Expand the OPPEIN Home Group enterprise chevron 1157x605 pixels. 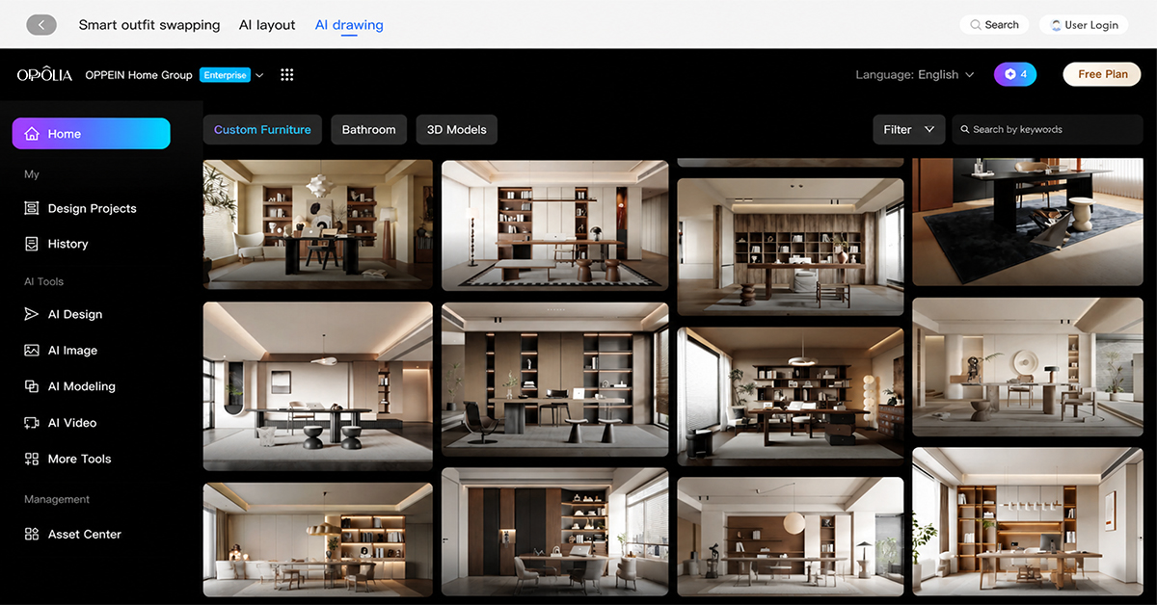[x=259, y=75]
